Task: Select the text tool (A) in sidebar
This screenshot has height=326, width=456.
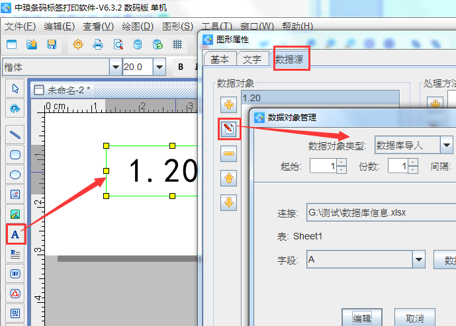Action: (x=15, y=233)
